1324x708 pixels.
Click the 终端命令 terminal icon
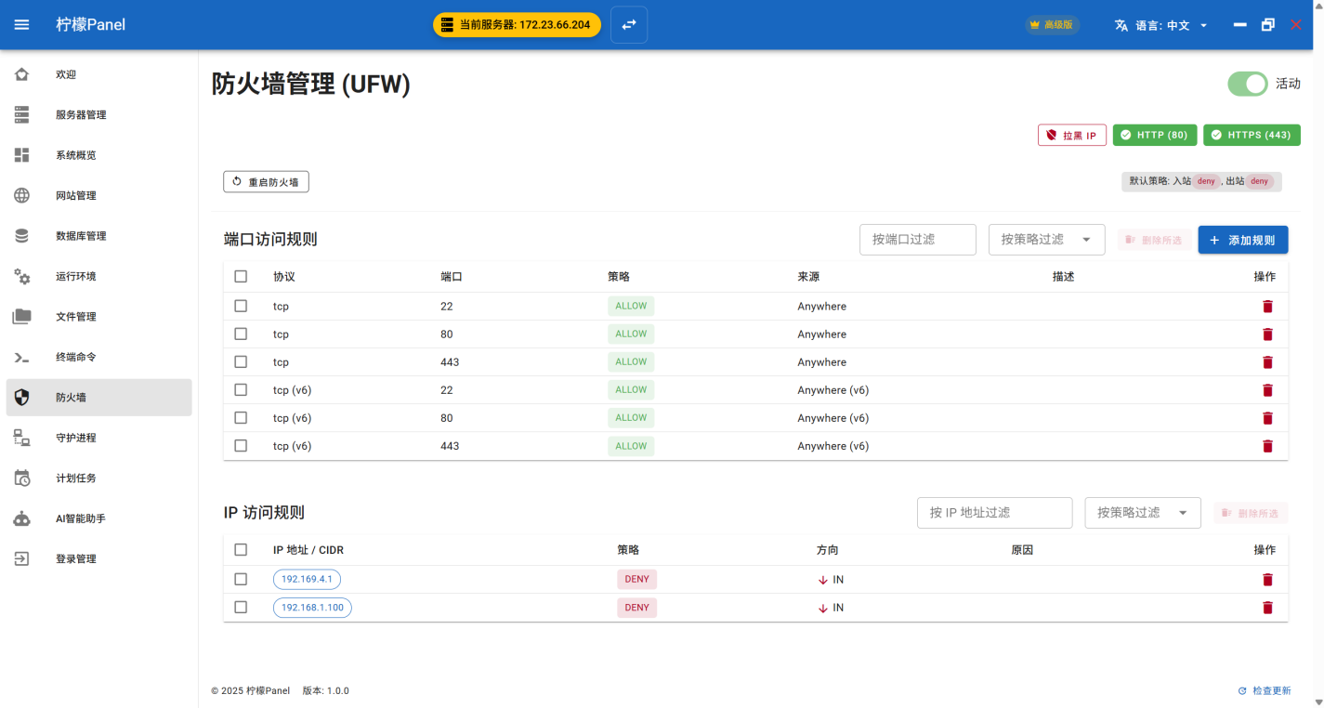pyautogui.click(x=22, y=357)
